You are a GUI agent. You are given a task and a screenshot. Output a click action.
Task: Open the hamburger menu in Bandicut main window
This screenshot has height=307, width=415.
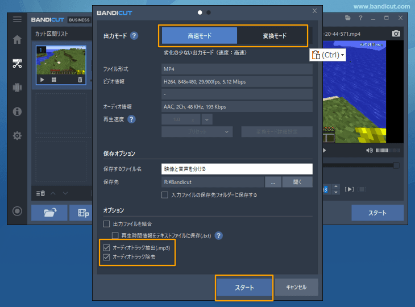tap(17, 19)
